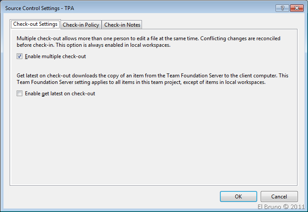308x212 pixels.
Task: Confirm settings with the OK button
Action: pyautogui.click(x=238, y=197)
